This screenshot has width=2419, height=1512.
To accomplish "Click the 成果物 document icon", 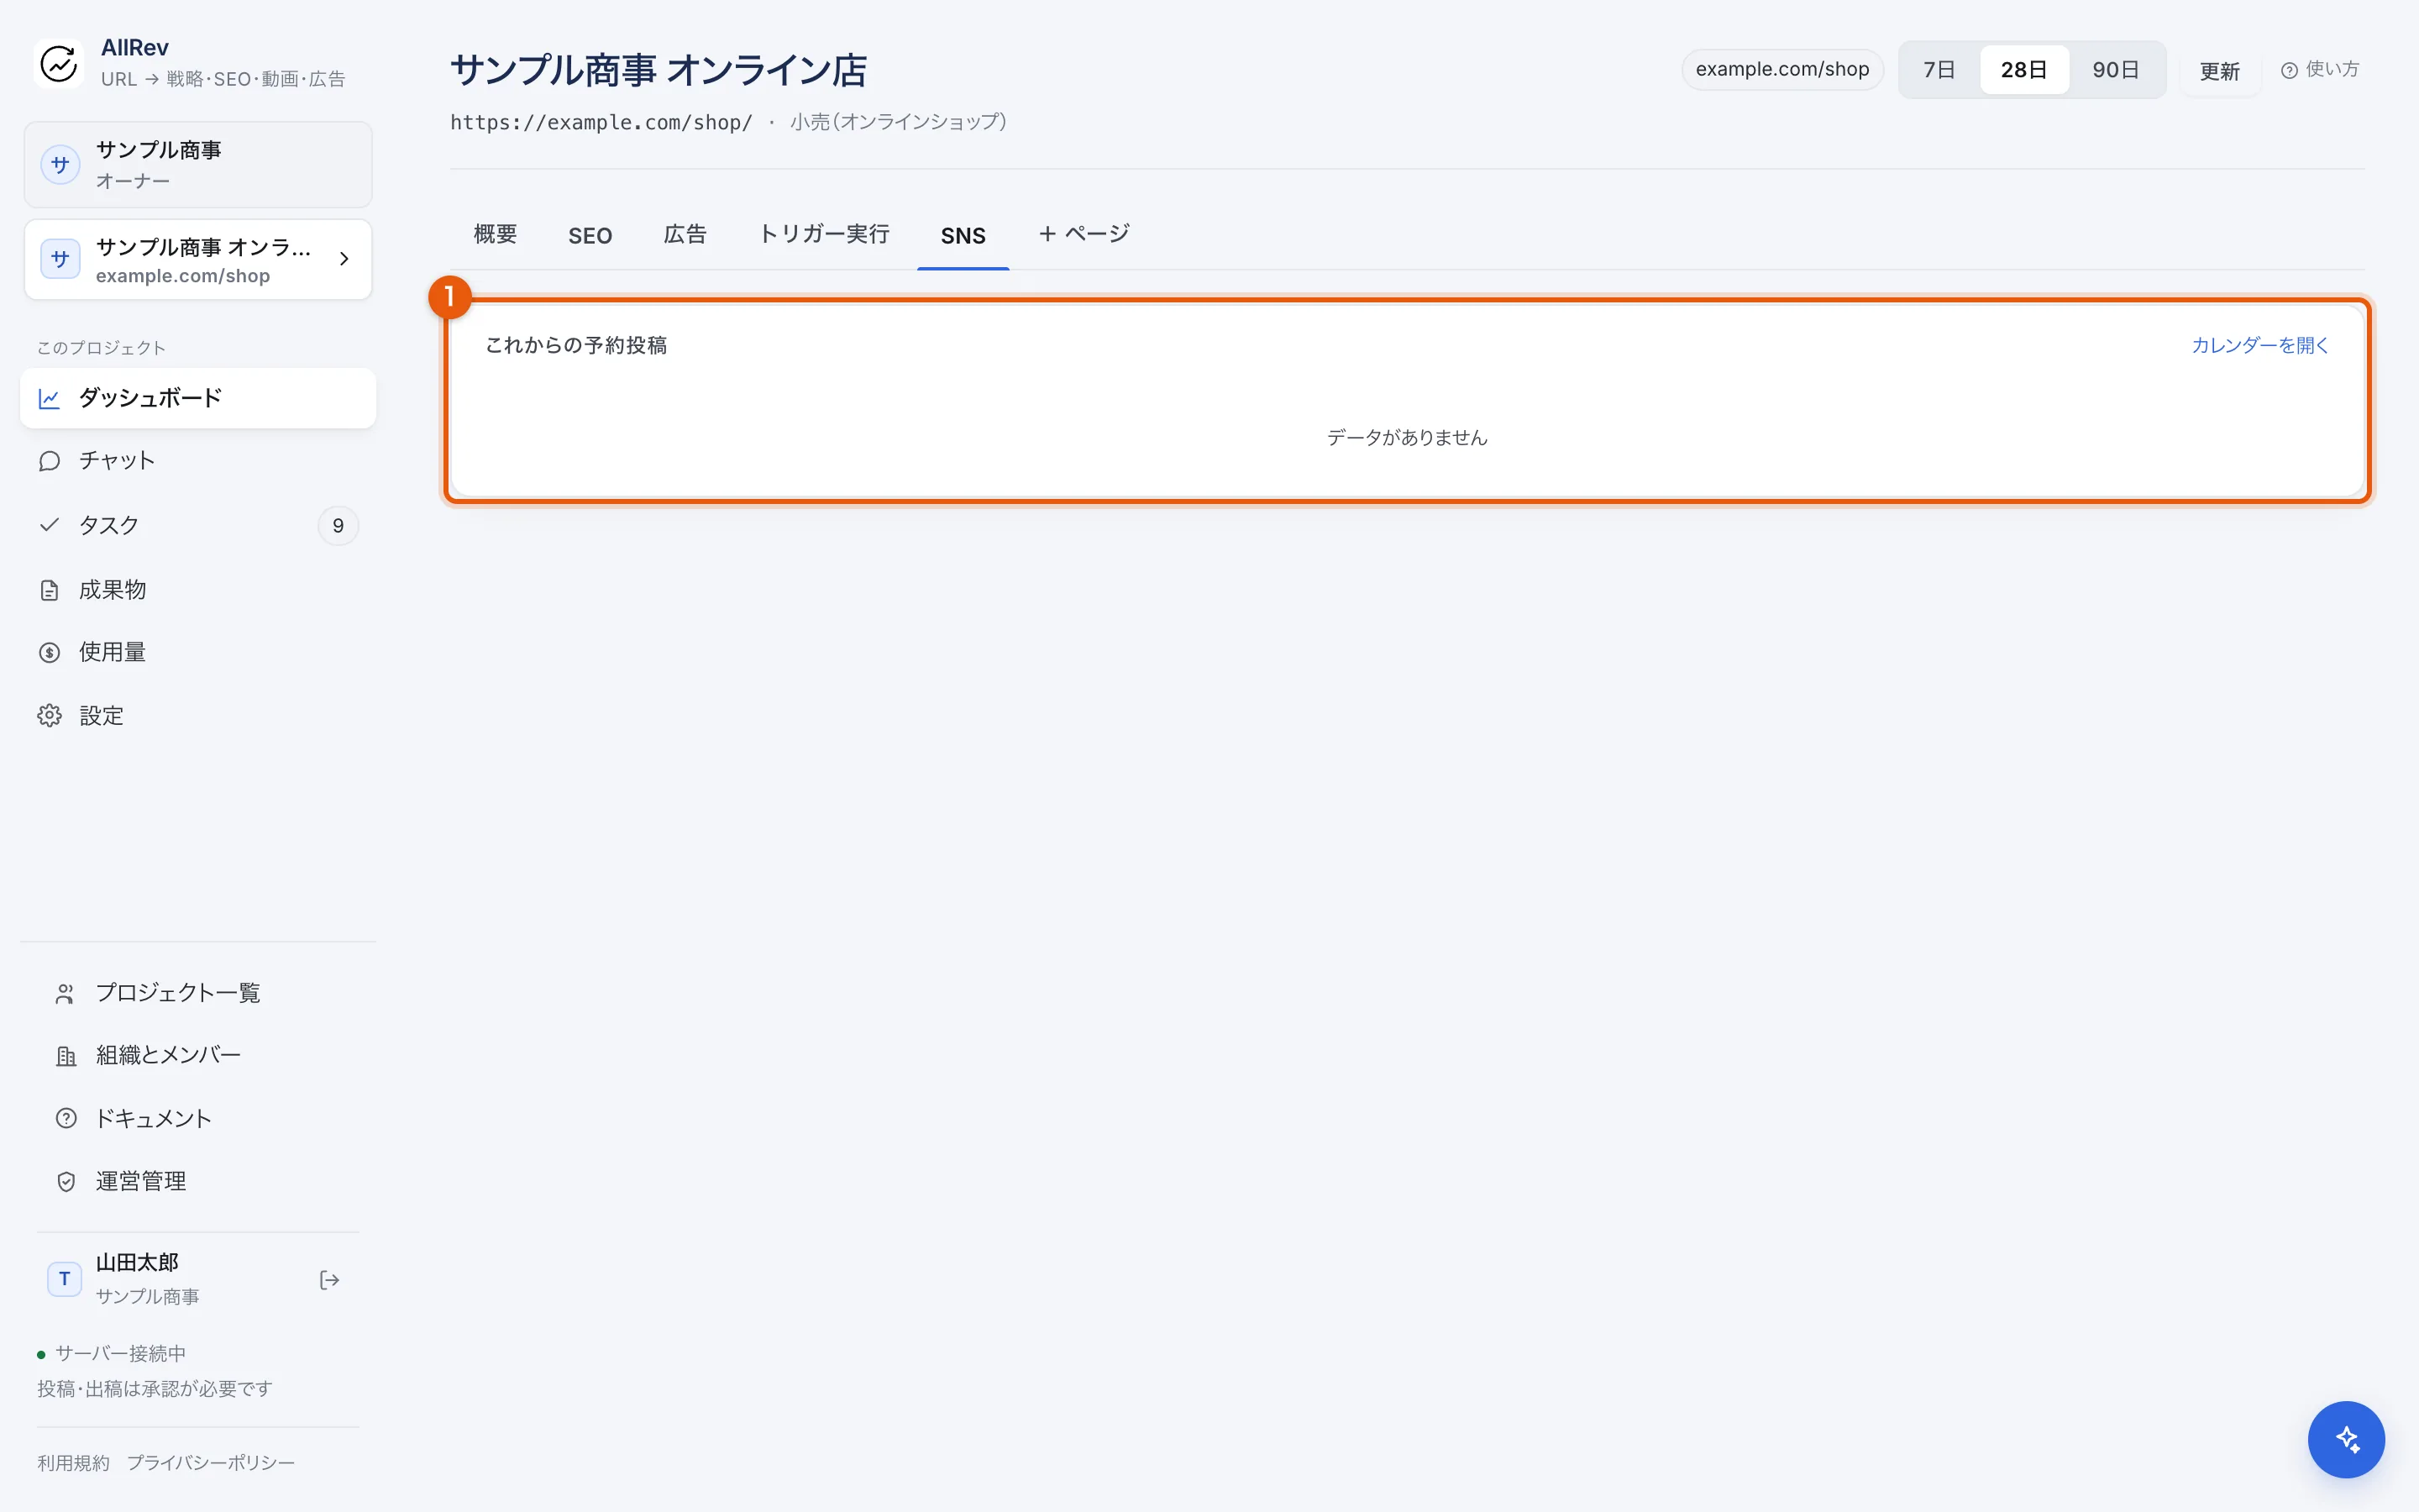I will pos(49,590).
